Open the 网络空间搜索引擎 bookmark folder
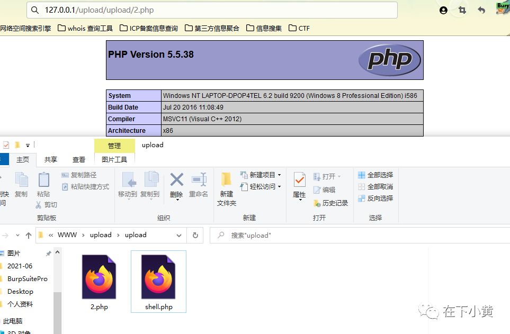This screenshot has width=510, height=334. pos(25,28)
